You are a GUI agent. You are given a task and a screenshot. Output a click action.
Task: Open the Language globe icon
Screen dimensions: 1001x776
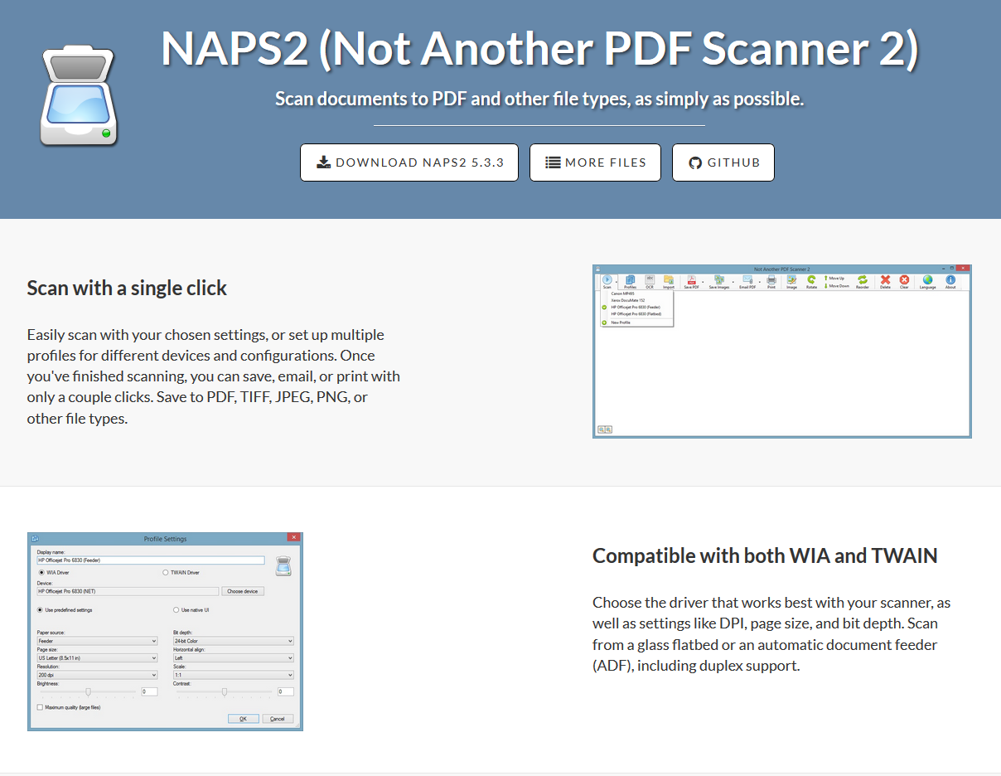pyautogui.click(x=927, y=281)
